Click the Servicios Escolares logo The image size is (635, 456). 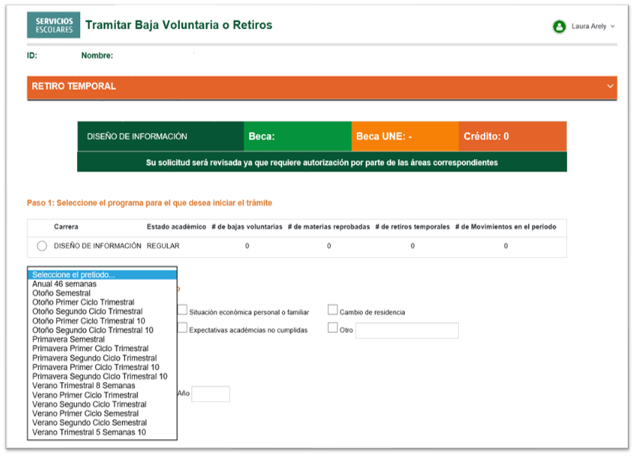(53, 24)
